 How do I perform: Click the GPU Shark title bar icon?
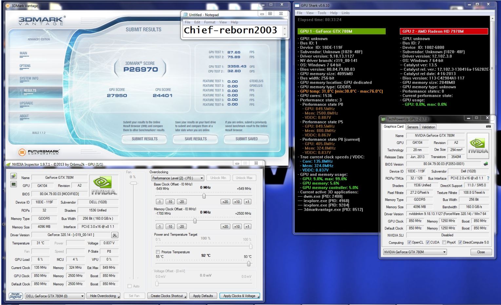[x=298, y=5]
